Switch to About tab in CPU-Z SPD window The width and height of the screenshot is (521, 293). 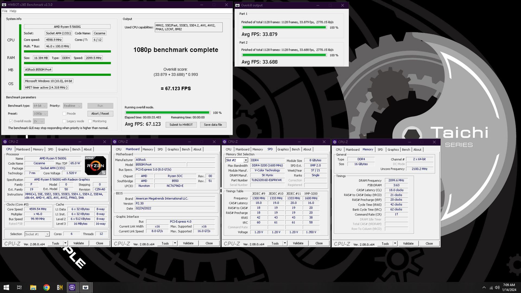pyautogui.click(x=307, y=149)
